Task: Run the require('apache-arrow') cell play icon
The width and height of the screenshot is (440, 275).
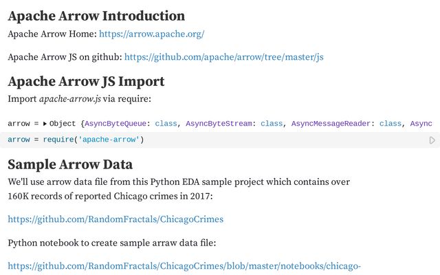Action: tap(432, 140)
